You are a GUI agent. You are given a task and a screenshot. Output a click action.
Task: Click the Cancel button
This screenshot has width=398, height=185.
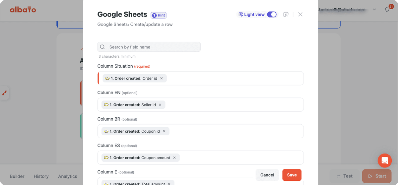[x=267, y=175]
